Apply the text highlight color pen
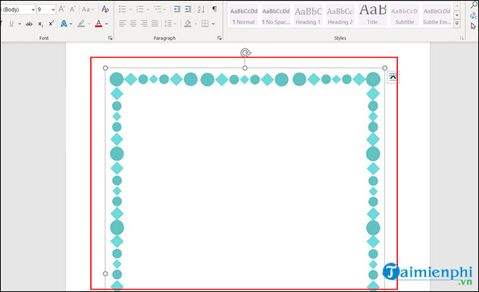Image resolution: width=479 pixels, height=292 pixels. coord(81,24)
